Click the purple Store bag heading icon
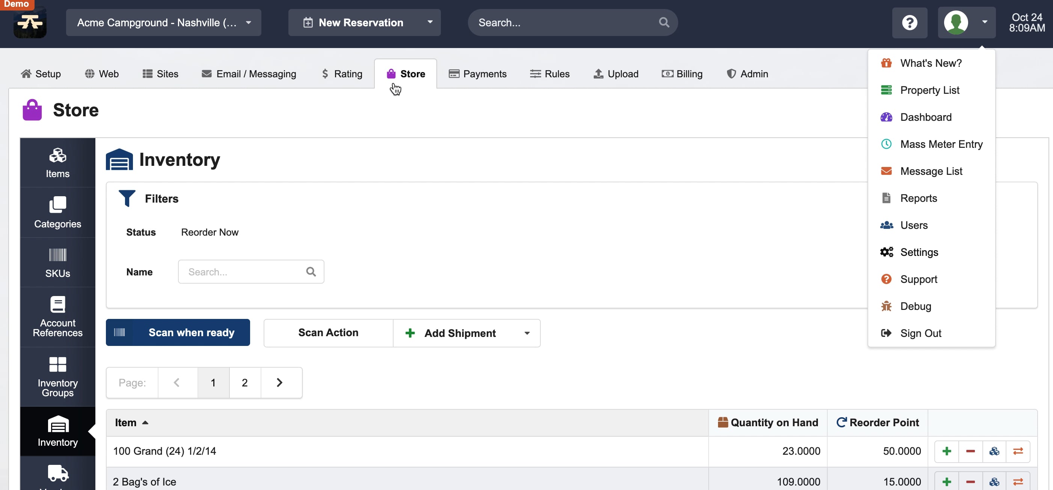Viewport: 1053px width, 490px height. [x=32, y=110]
